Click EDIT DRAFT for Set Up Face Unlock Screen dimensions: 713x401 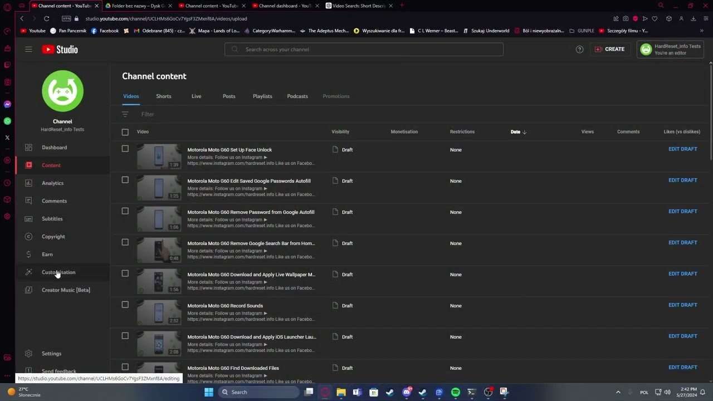(x=682, y=149)
